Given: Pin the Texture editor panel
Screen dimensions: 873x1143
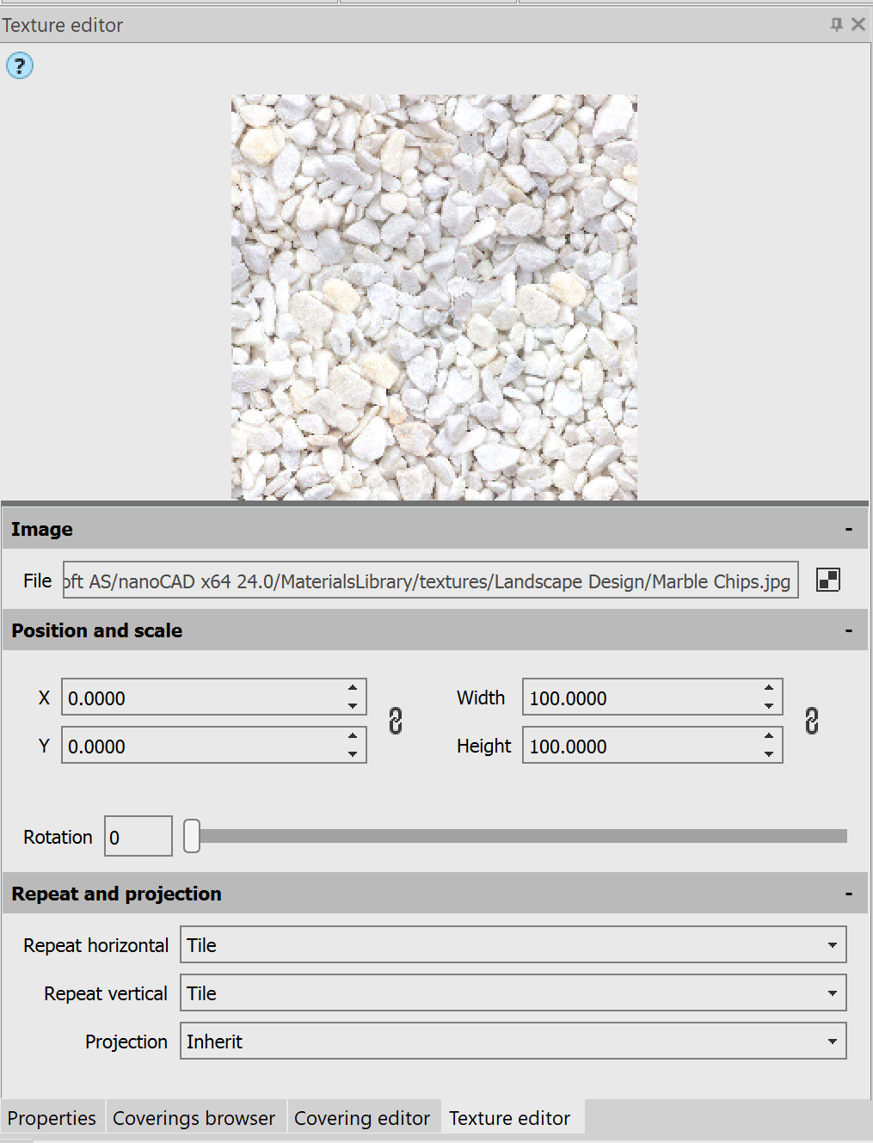Looking at the screenshot, I should (x=836, y=24).
